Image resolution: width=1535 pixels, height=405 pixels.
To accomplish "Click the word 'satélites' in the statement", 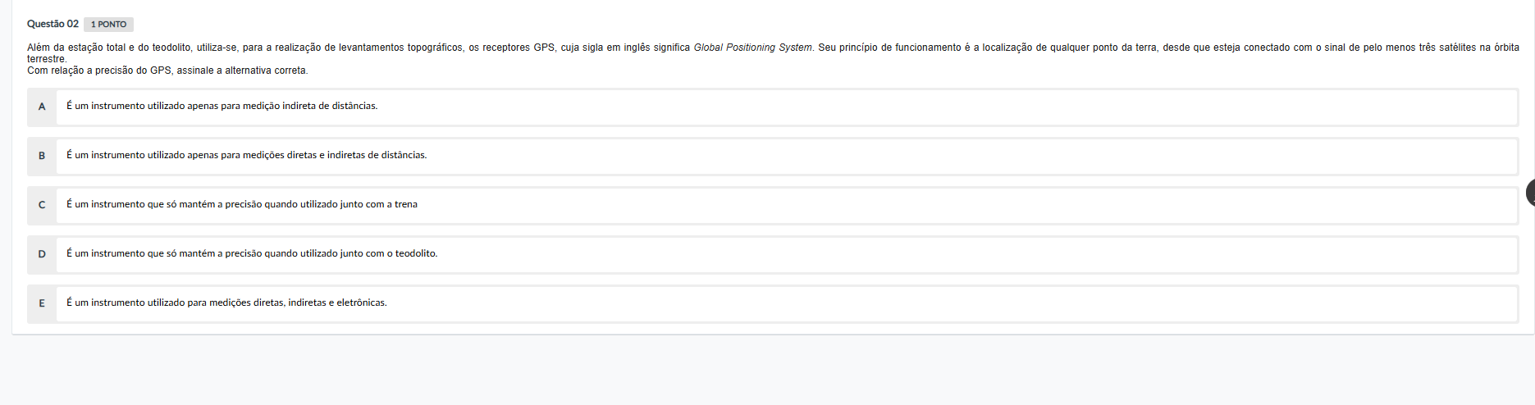I will pyautogui.click(x=1457, y=48).
